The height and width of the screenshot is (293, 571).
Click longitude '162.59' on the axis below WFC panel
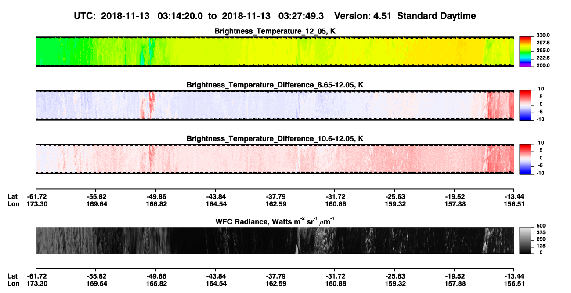click(276, 284)
